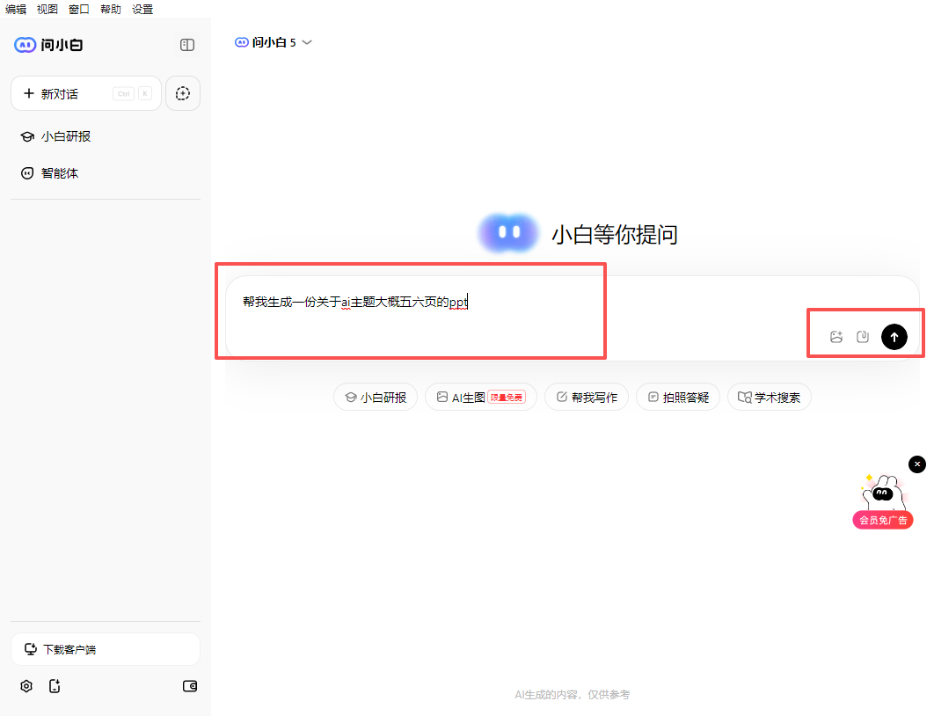Select the 学术搜索 shortcut chip
Screen dimensions: 934x716
(769, 398)
